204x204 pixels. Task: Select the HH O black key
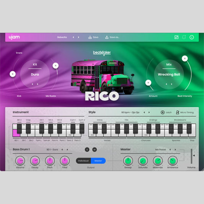59,129
